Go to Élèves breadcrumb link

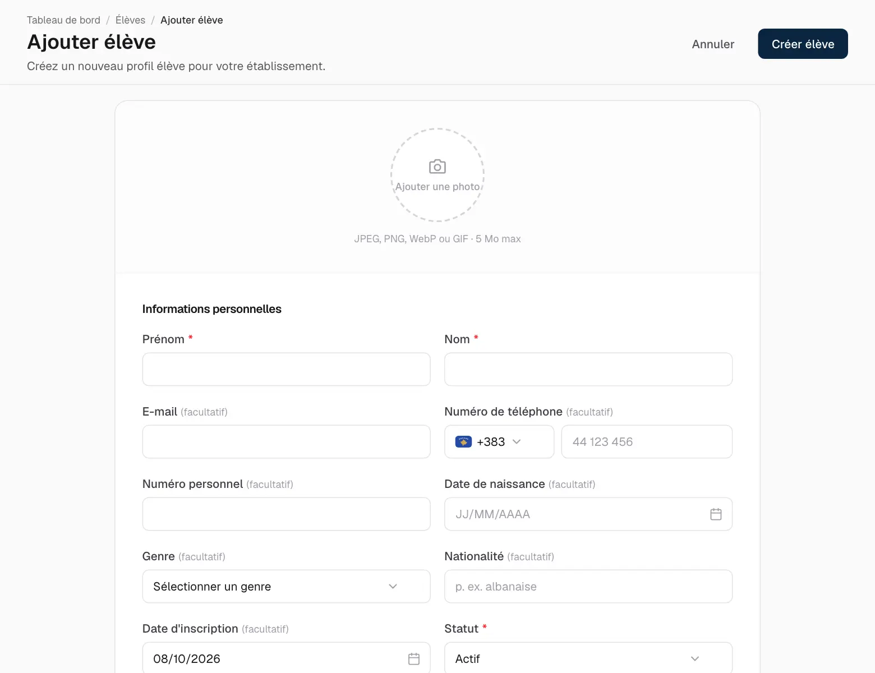click(130, 20)
